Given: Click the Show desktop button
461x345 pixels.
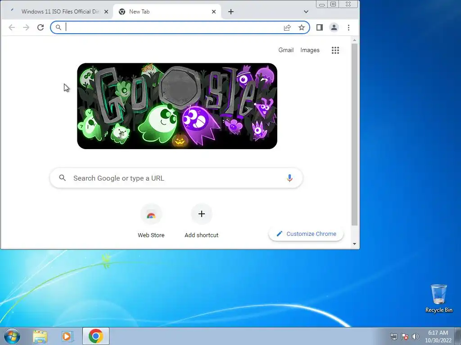Looking at the screenshot, I should tap(458, 336).
